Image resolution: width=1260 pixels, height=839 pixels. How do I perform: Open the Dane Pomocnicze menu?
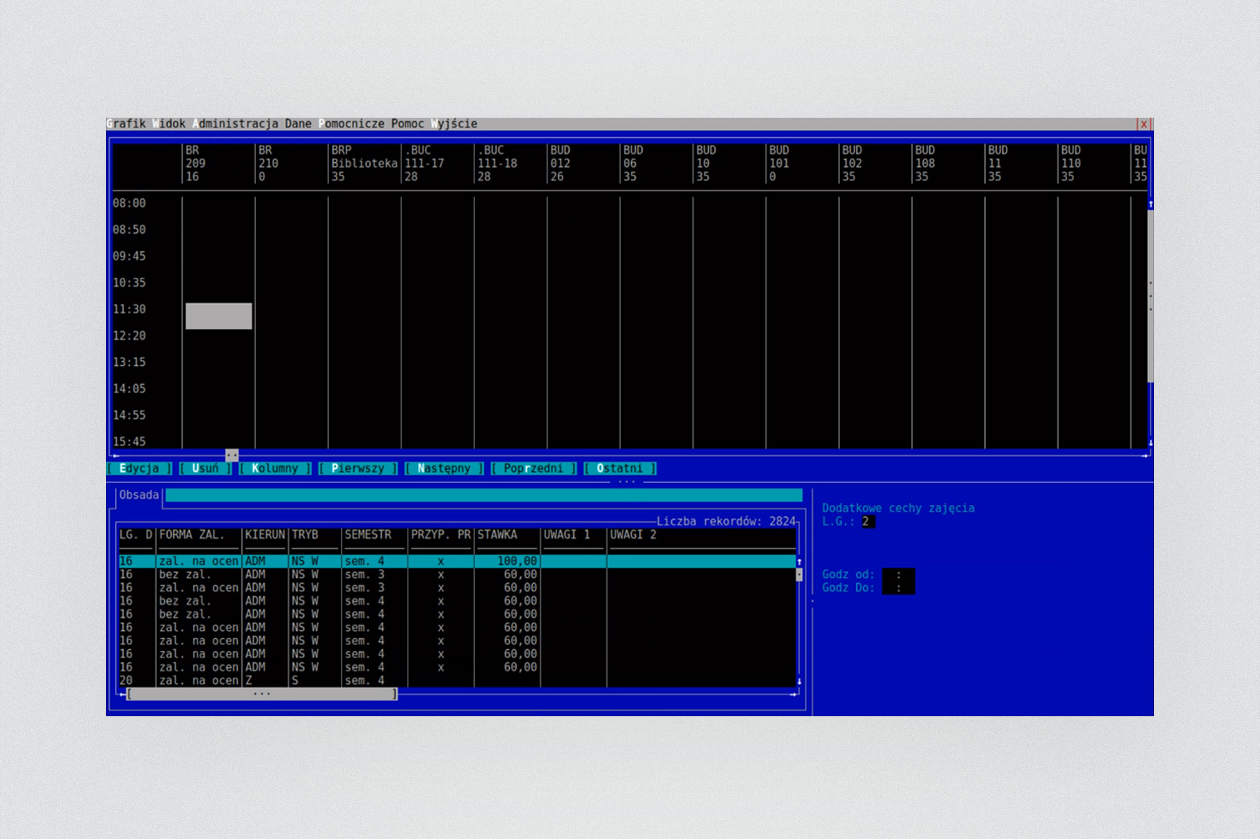[335, 123]
